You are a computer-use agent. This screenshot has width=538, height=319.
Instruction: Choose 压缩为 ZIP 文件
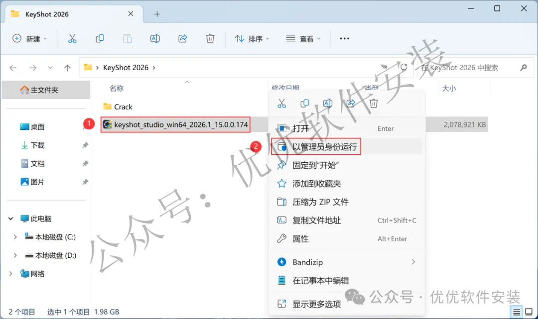click(347, 202)
